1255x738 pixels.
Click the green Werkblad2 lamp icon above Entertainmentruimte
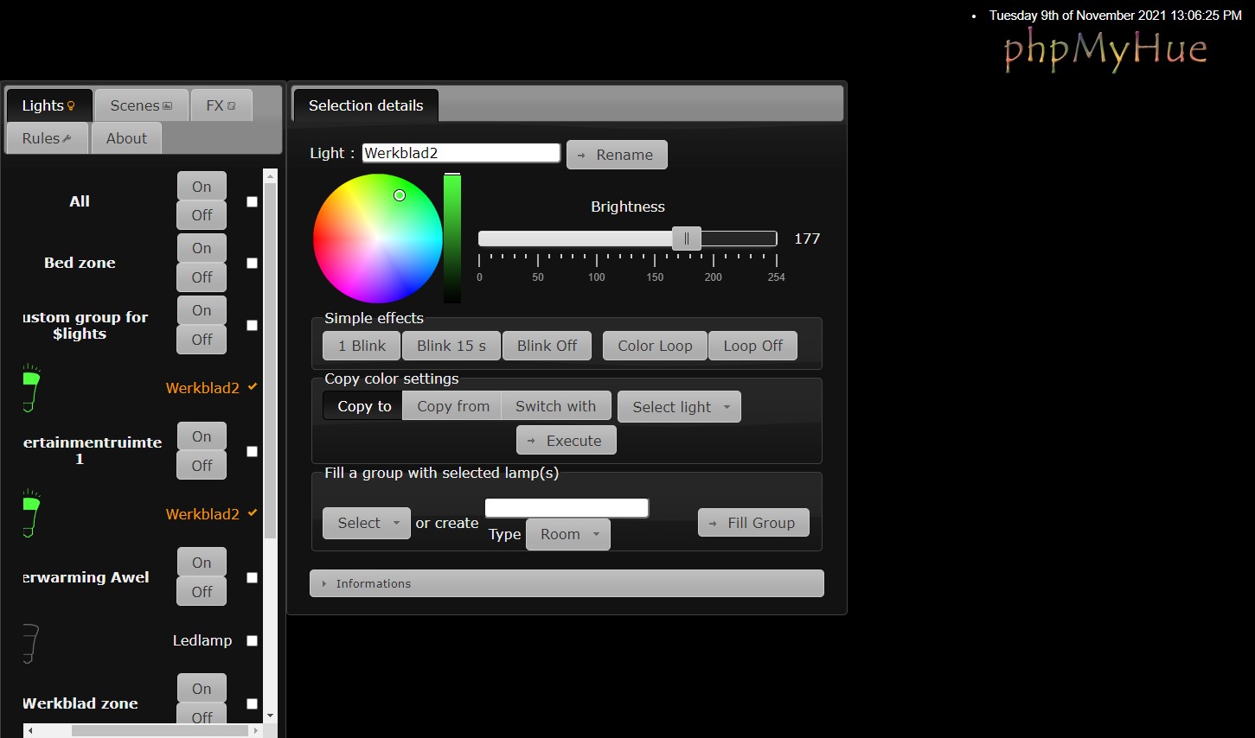pyautogui.click(x=31, y=388)
